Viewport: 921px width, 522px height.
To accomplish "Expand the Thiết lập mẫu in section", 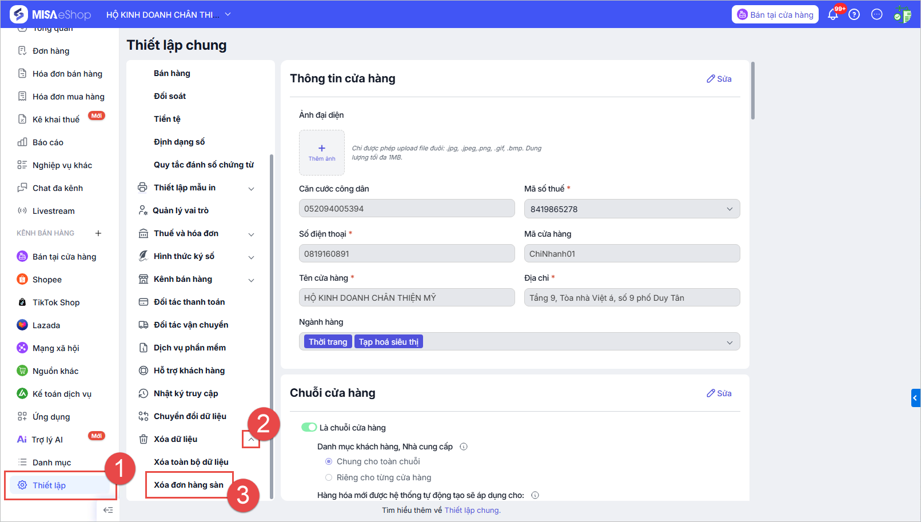I will [x=251, y=188].
